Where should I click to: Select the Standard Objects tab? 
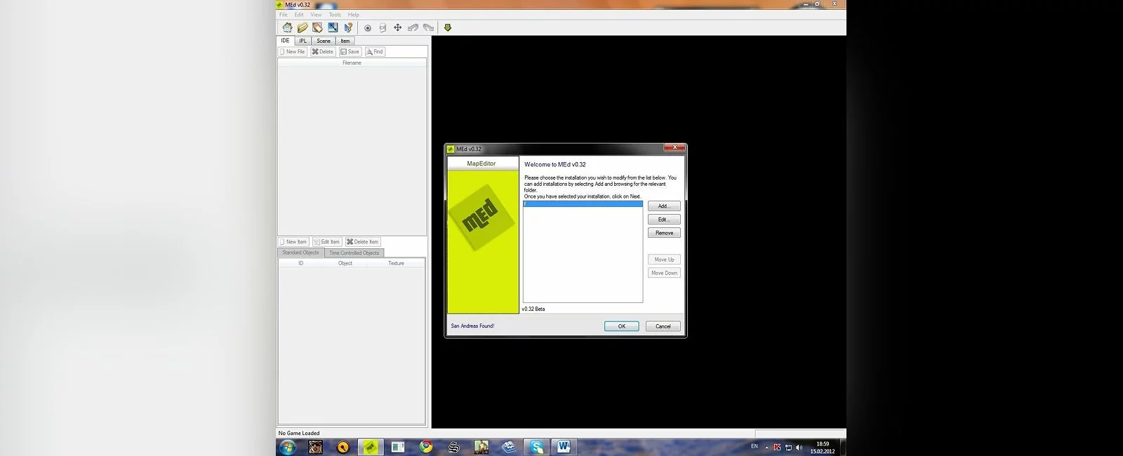(300, 253)
